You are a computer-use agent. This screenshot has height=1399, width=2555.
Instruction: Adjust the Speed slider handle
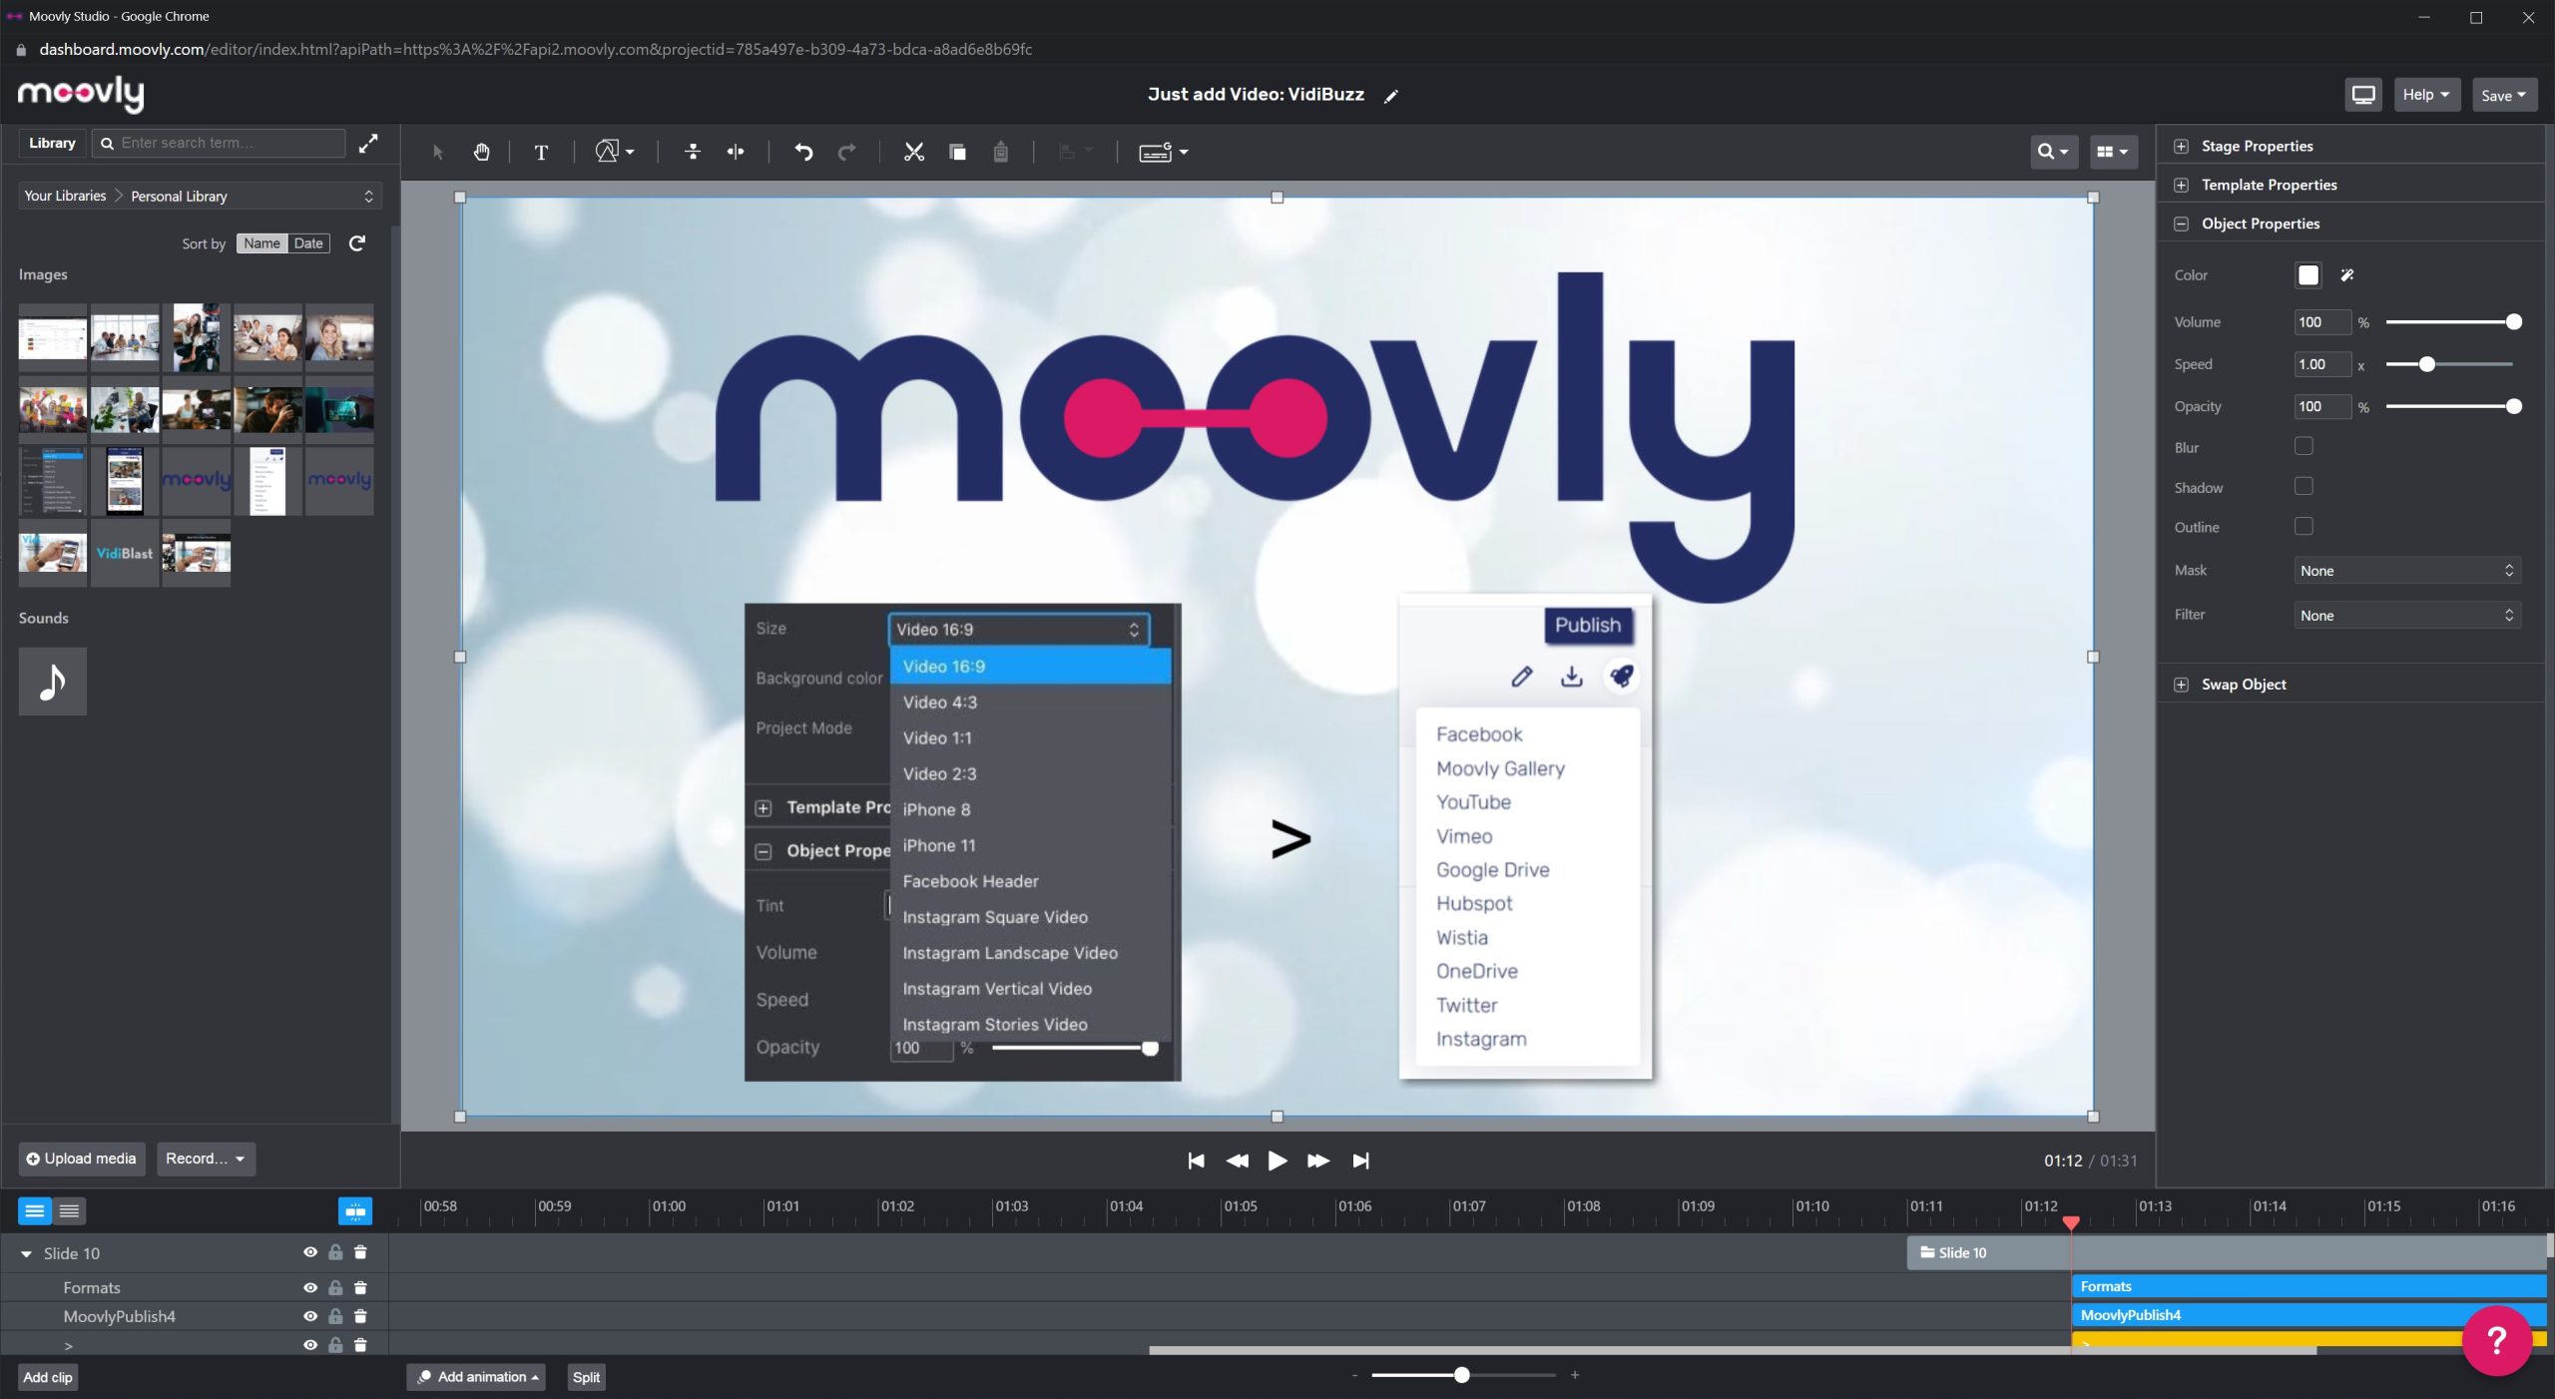click(x=2427, y=364)
